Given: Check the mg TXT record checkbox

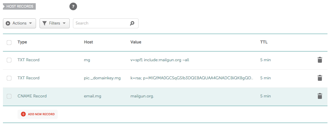Looking at the screenshot, I should [x=9, y=60].
